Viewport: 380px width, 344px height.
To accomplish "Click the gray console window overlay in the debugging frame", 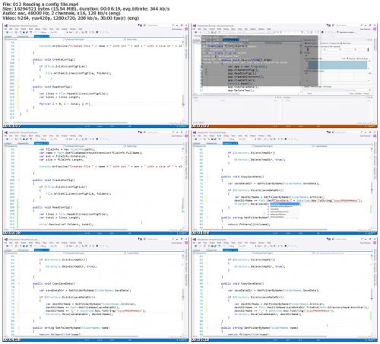I will (x=259, y=61).
